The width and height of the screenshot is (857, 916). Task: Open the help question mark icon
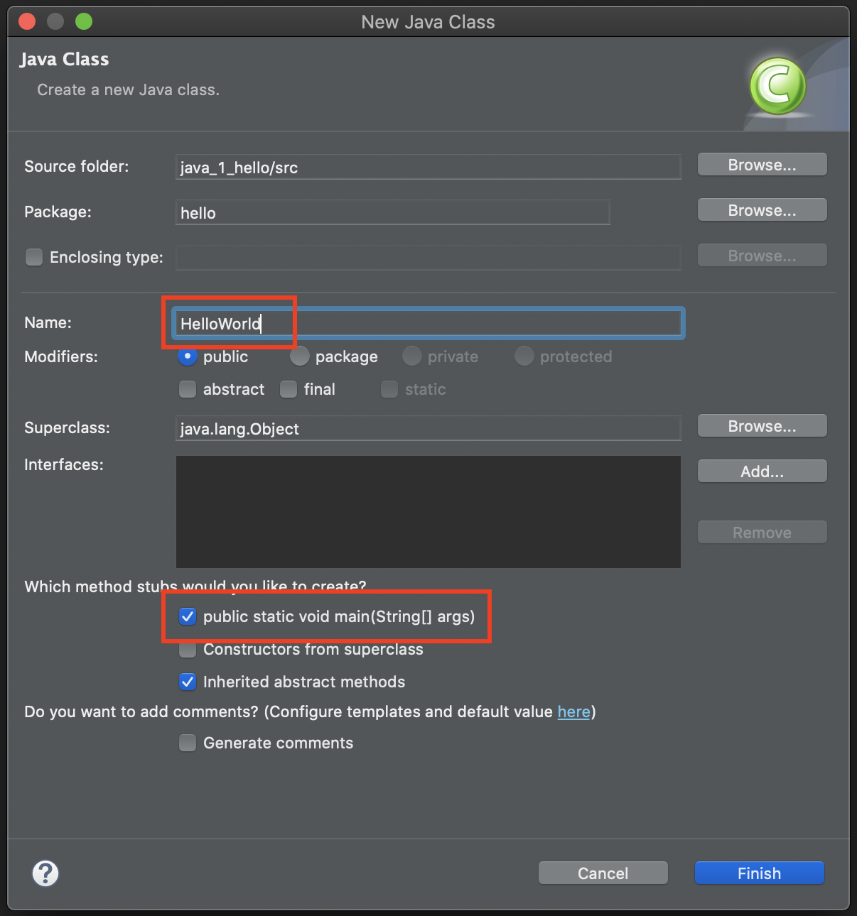point(45,873)
